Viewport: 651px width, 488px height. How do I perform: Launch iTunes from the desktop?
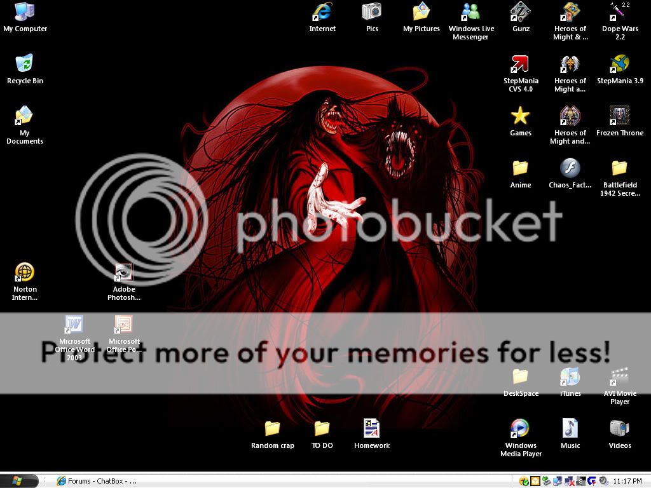pos(570,377)
